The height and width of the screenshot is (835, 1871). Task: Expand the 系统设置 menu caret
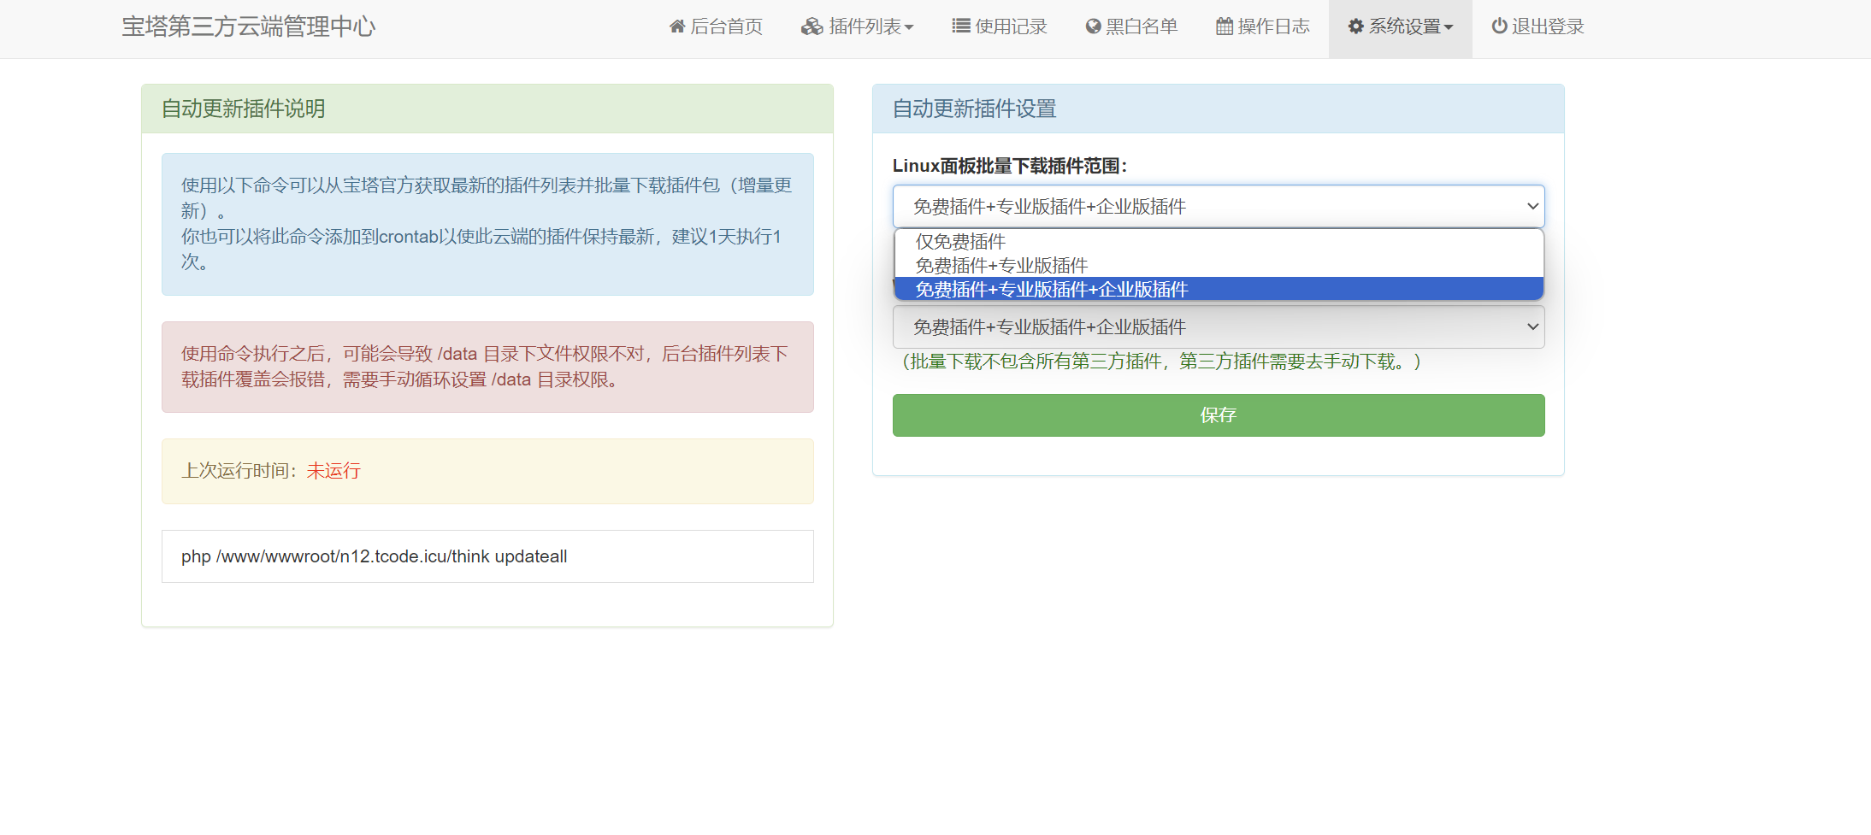coord(1449,27)
